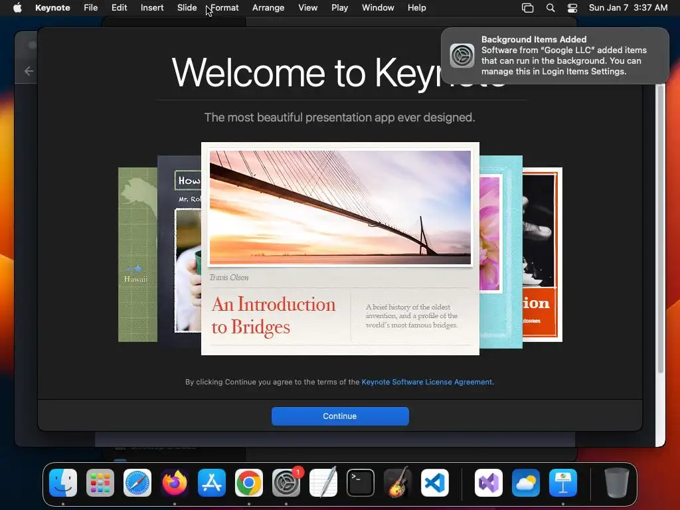Open Terminal from the Dock
Viewport: 680px width, 510px height.
coord(361,483)
